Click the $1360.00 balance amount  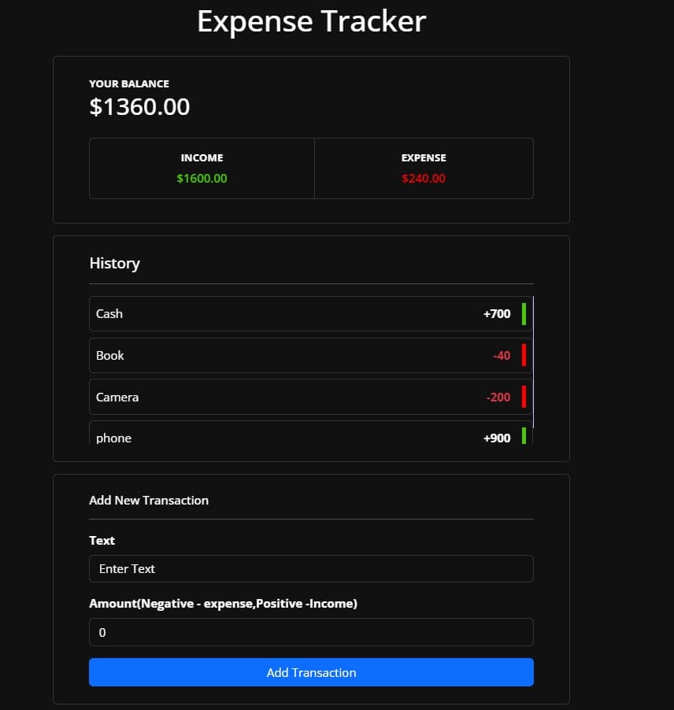[139, 107]
